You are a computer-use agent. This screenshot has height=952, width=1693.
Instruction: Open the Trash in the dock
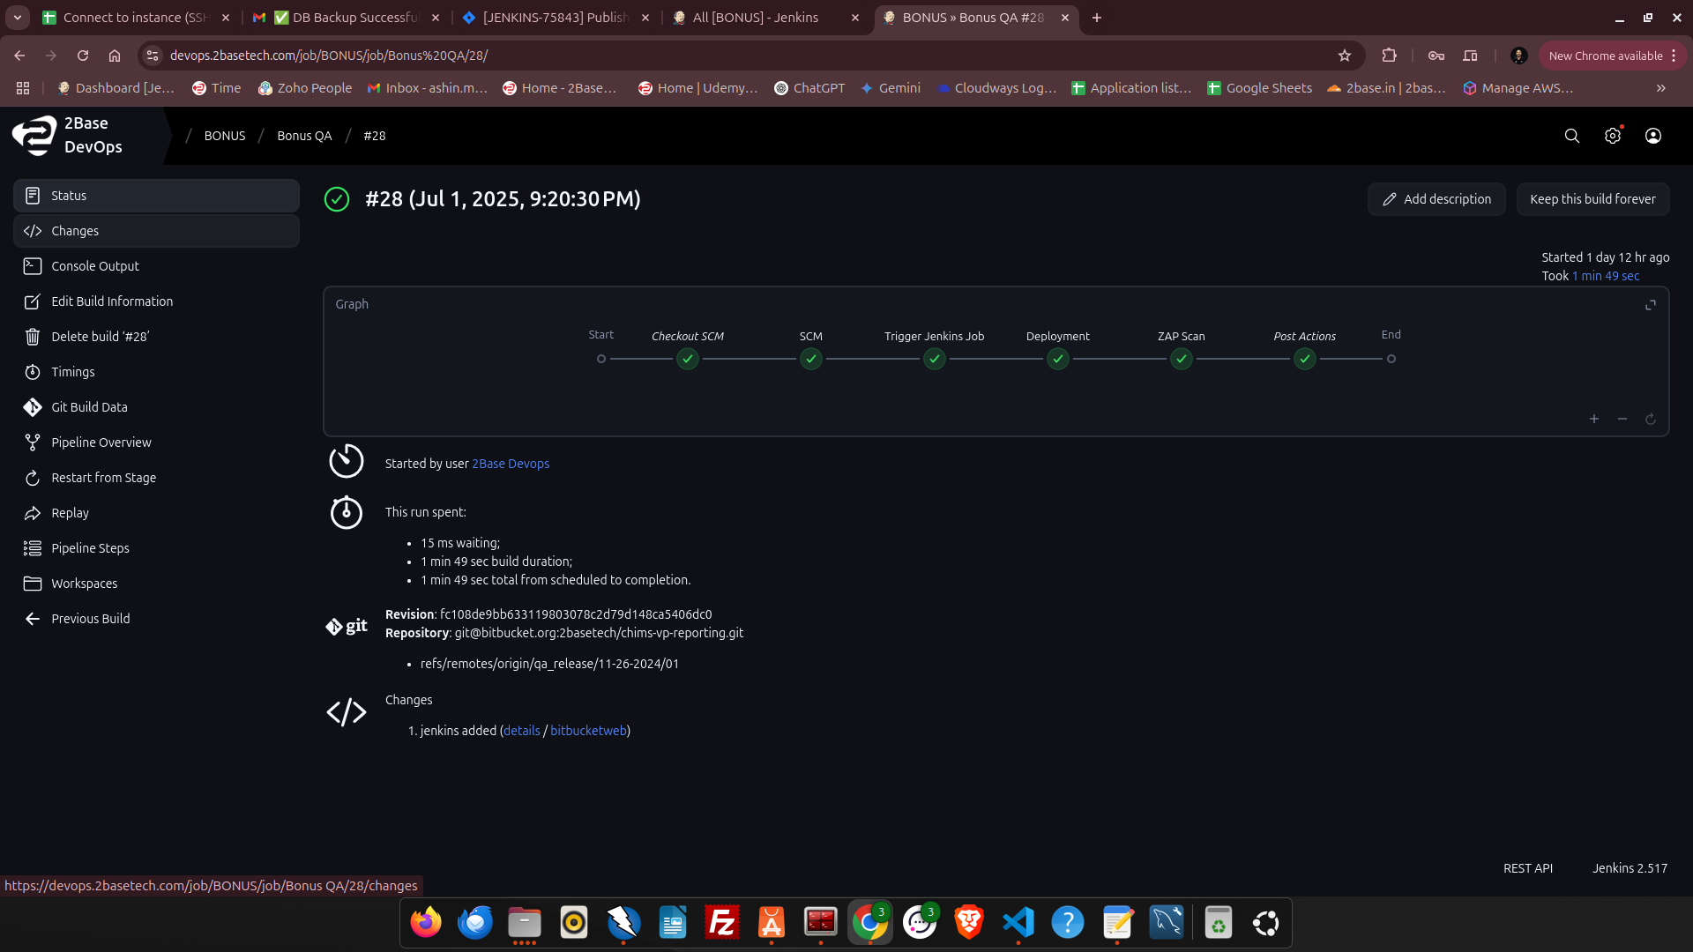1219,923
